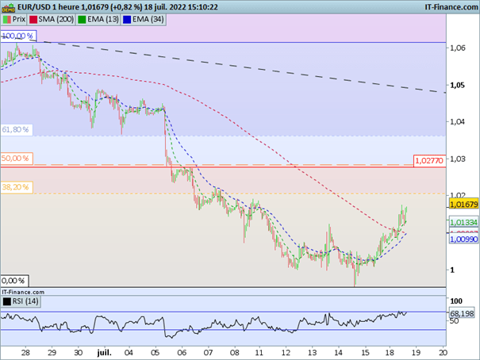Select the 61,80 % Fibonacci level label

17,130
